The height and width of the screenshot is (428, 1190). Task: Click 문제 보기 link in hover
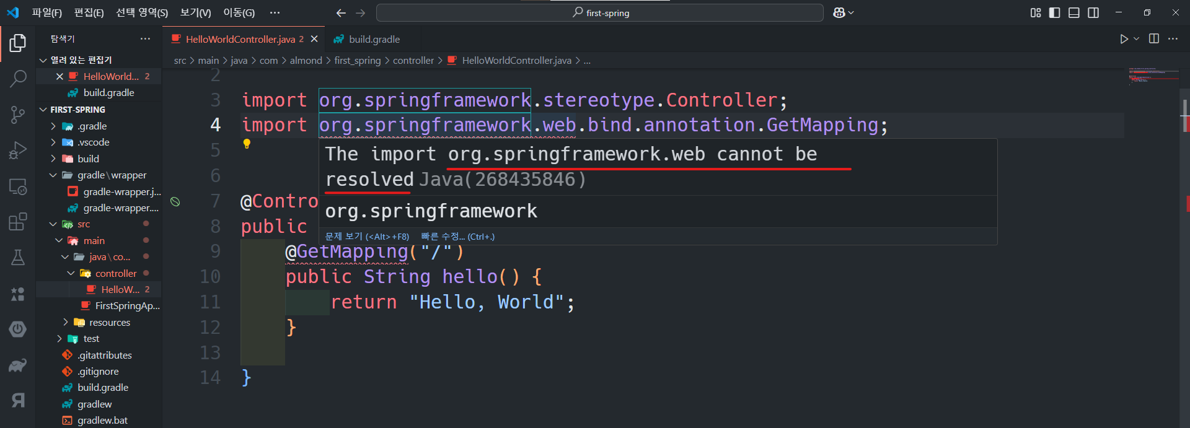coord(367,237)
